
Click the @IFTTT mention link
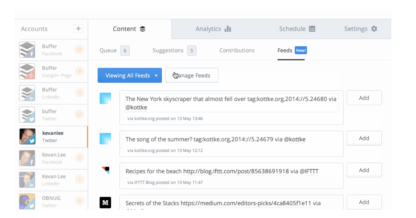click(x=309, y=171)
